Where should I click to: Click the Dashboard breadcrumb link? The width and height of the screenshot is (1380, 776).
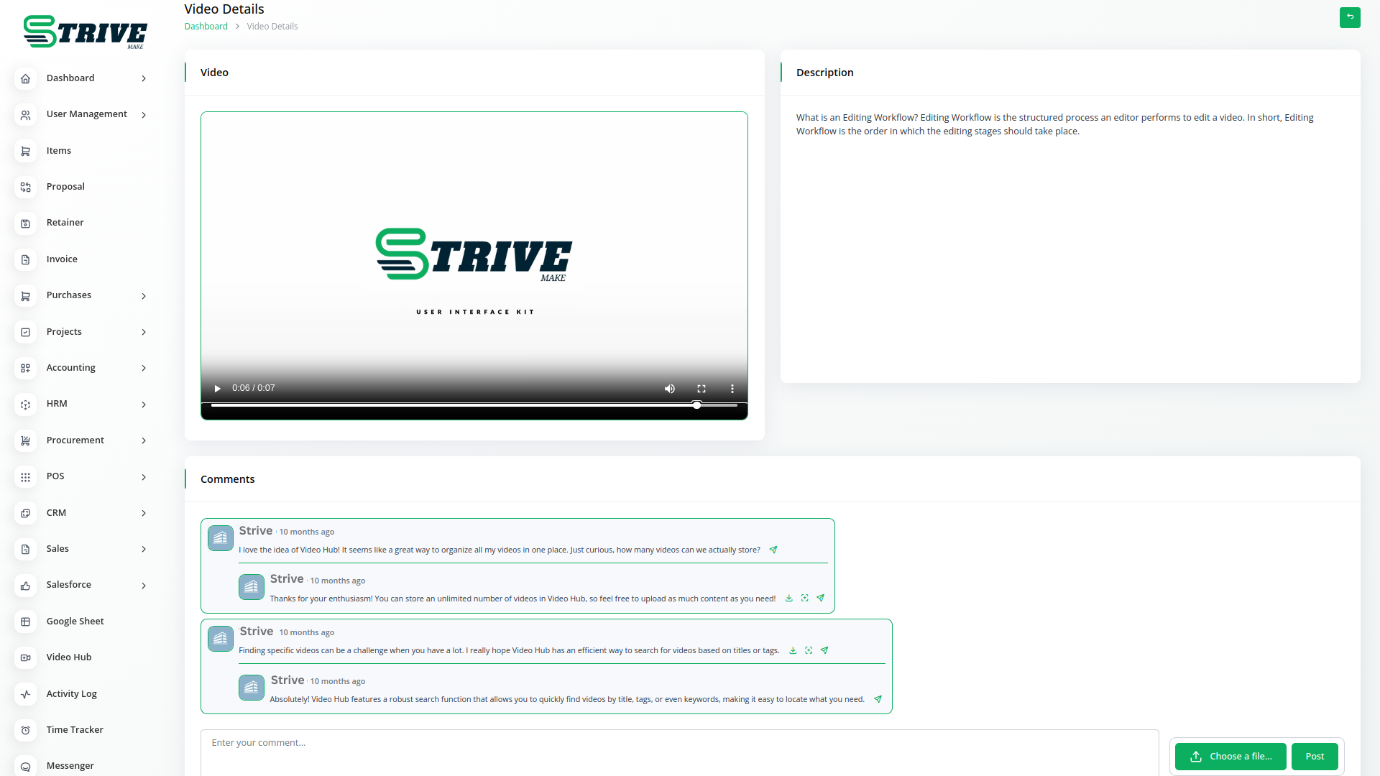pyautogui.click(x=206, y=27)
